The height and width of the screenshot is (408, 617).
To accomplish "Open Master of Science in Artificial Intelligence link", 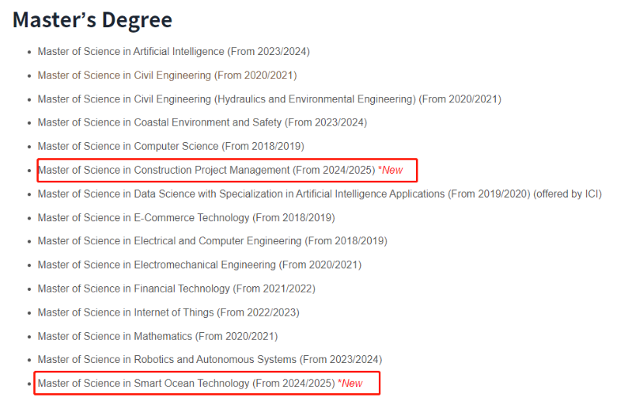I will click(131, 52).
